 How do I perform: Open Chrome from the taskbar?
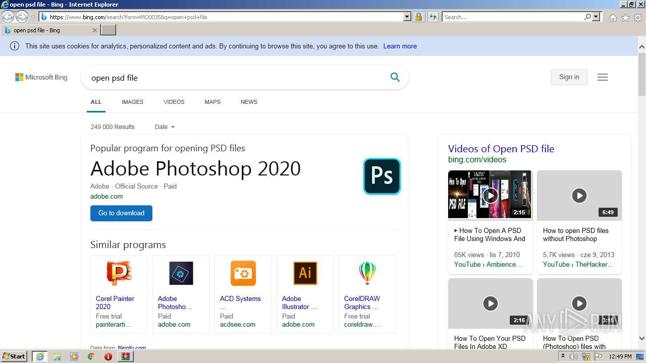[x=91, y=356]
